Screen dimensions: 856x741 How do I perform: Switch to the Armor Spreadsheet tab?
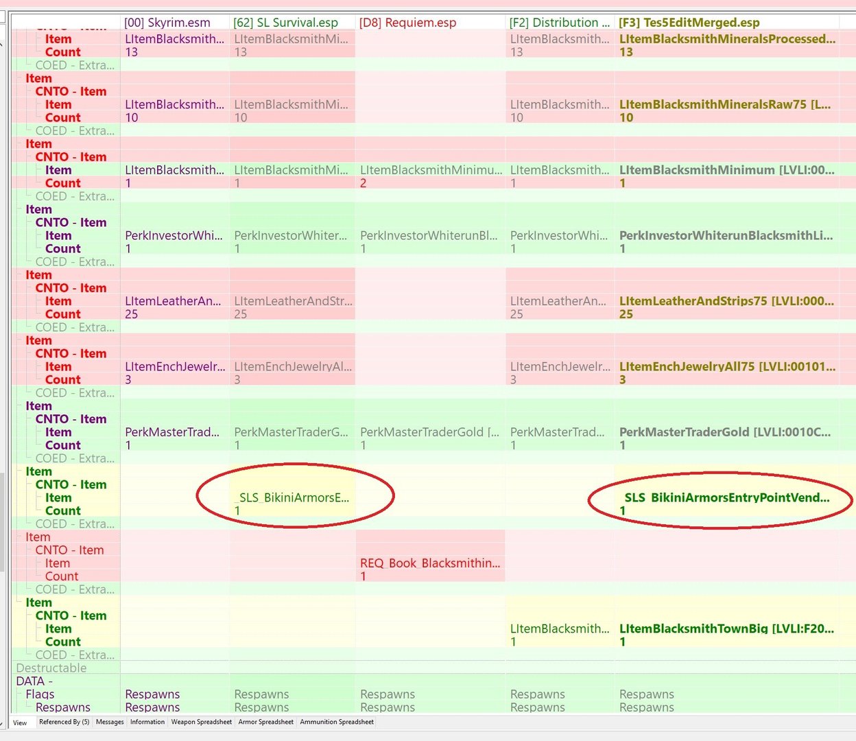(265, 722)
